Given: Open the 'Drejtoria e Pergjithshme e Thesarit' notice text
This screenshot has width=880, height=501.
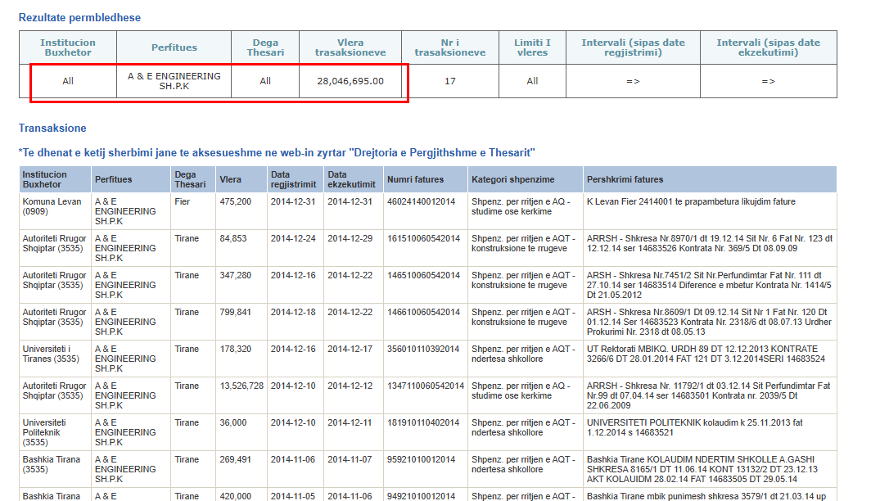Looking at the screenshot, I should coord(277,153).
